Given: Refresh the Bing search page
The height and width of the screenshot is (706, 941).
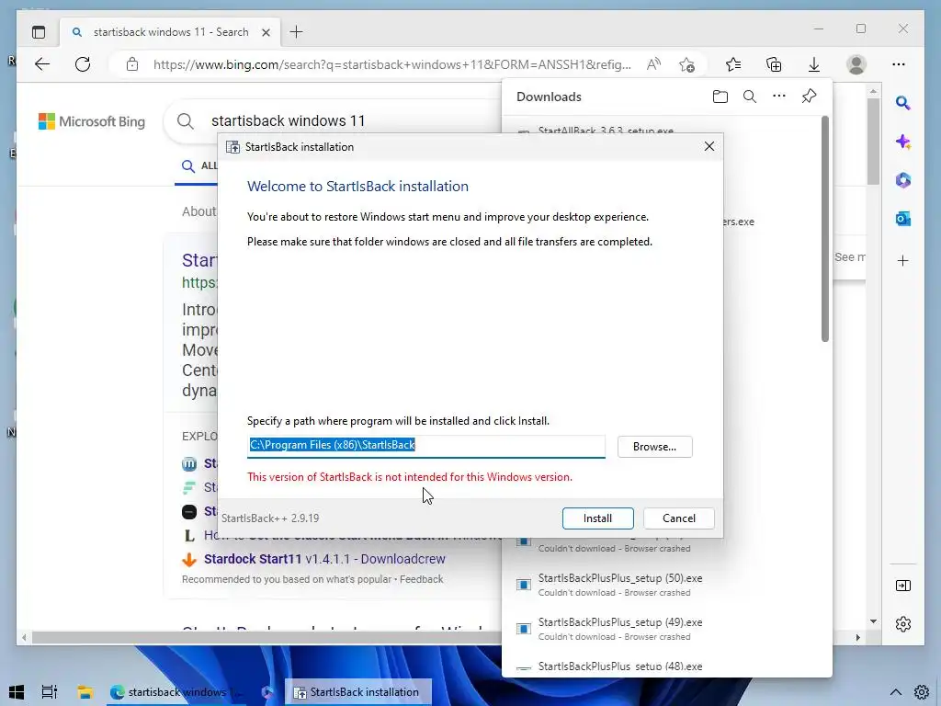Looking at the screenshot, I should coord(83,64).
